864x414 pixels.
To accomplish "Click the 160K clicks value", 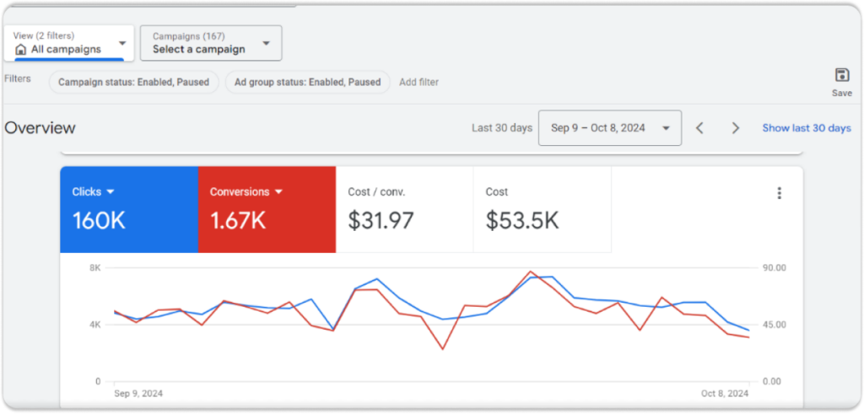I will click(100, 221).
